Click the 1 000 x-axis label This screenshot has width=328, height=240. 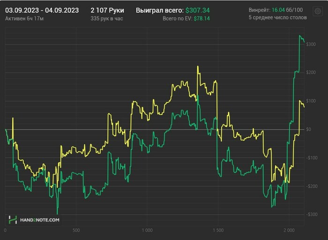point(147,230)
